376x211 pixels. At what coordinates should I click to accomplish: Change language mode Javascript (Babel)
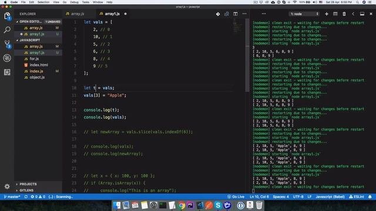[330, 197]
